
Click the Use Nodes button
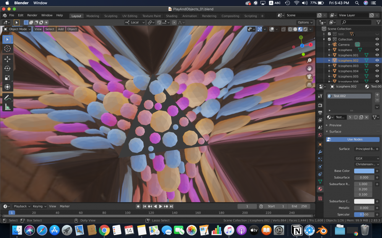[353, 139]
